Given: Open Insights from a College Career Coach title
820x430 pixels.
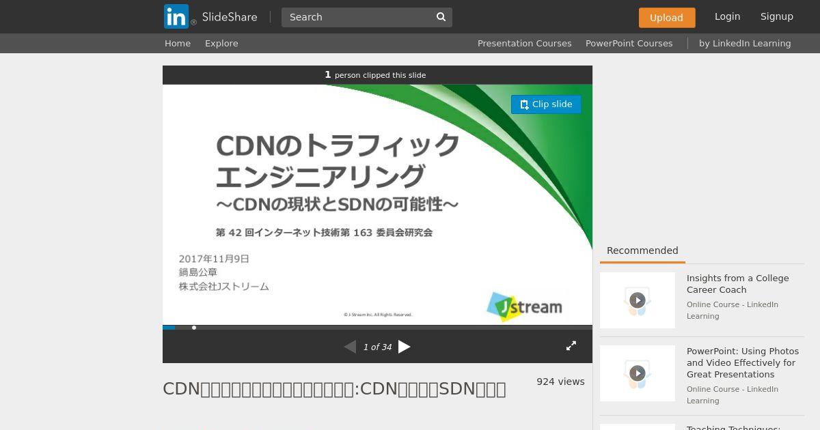Looking at the screenshot, I should [738, 284].
